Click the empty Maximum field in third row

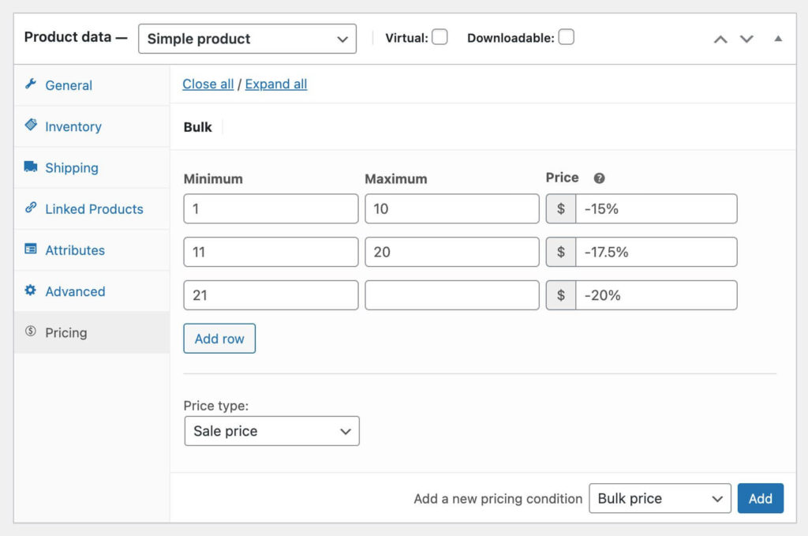(x=452, y=295)
